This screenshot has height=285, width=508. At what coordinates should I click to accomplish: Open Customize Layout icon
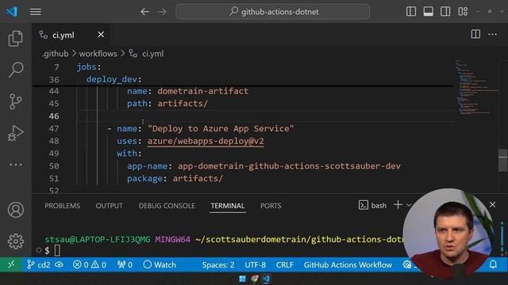click(x=463, y=12)
